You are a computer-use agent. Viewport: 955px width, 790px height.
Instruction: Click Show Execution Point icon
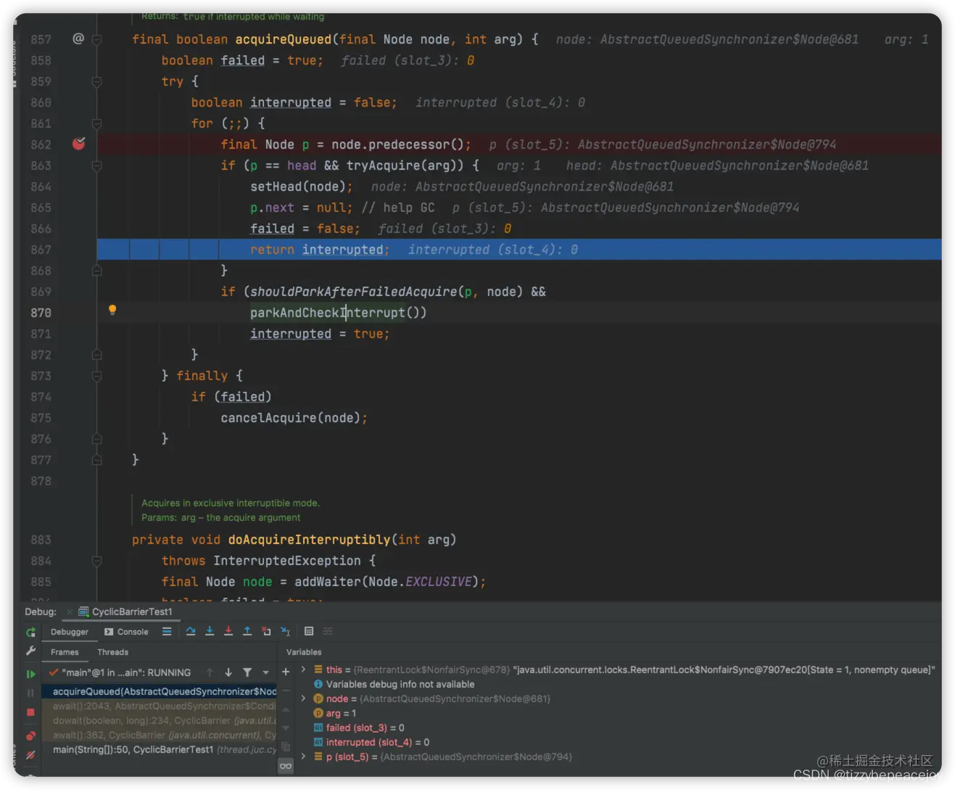[167, 632]
